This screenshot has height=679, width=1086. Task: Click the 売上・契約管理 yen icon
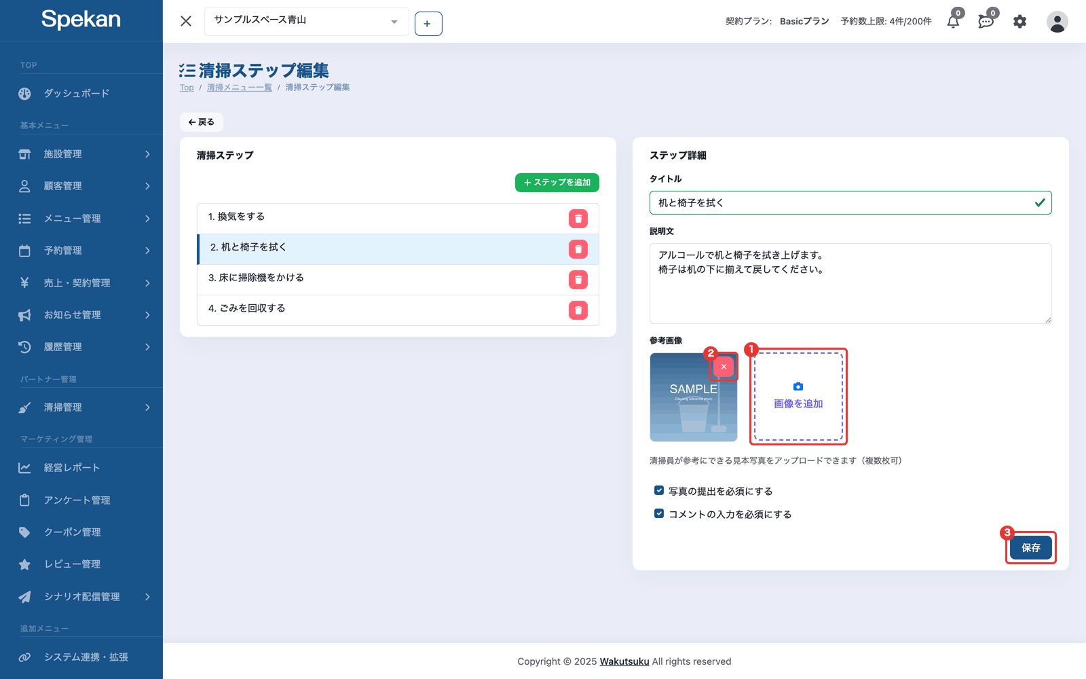[x=24, y=283]
